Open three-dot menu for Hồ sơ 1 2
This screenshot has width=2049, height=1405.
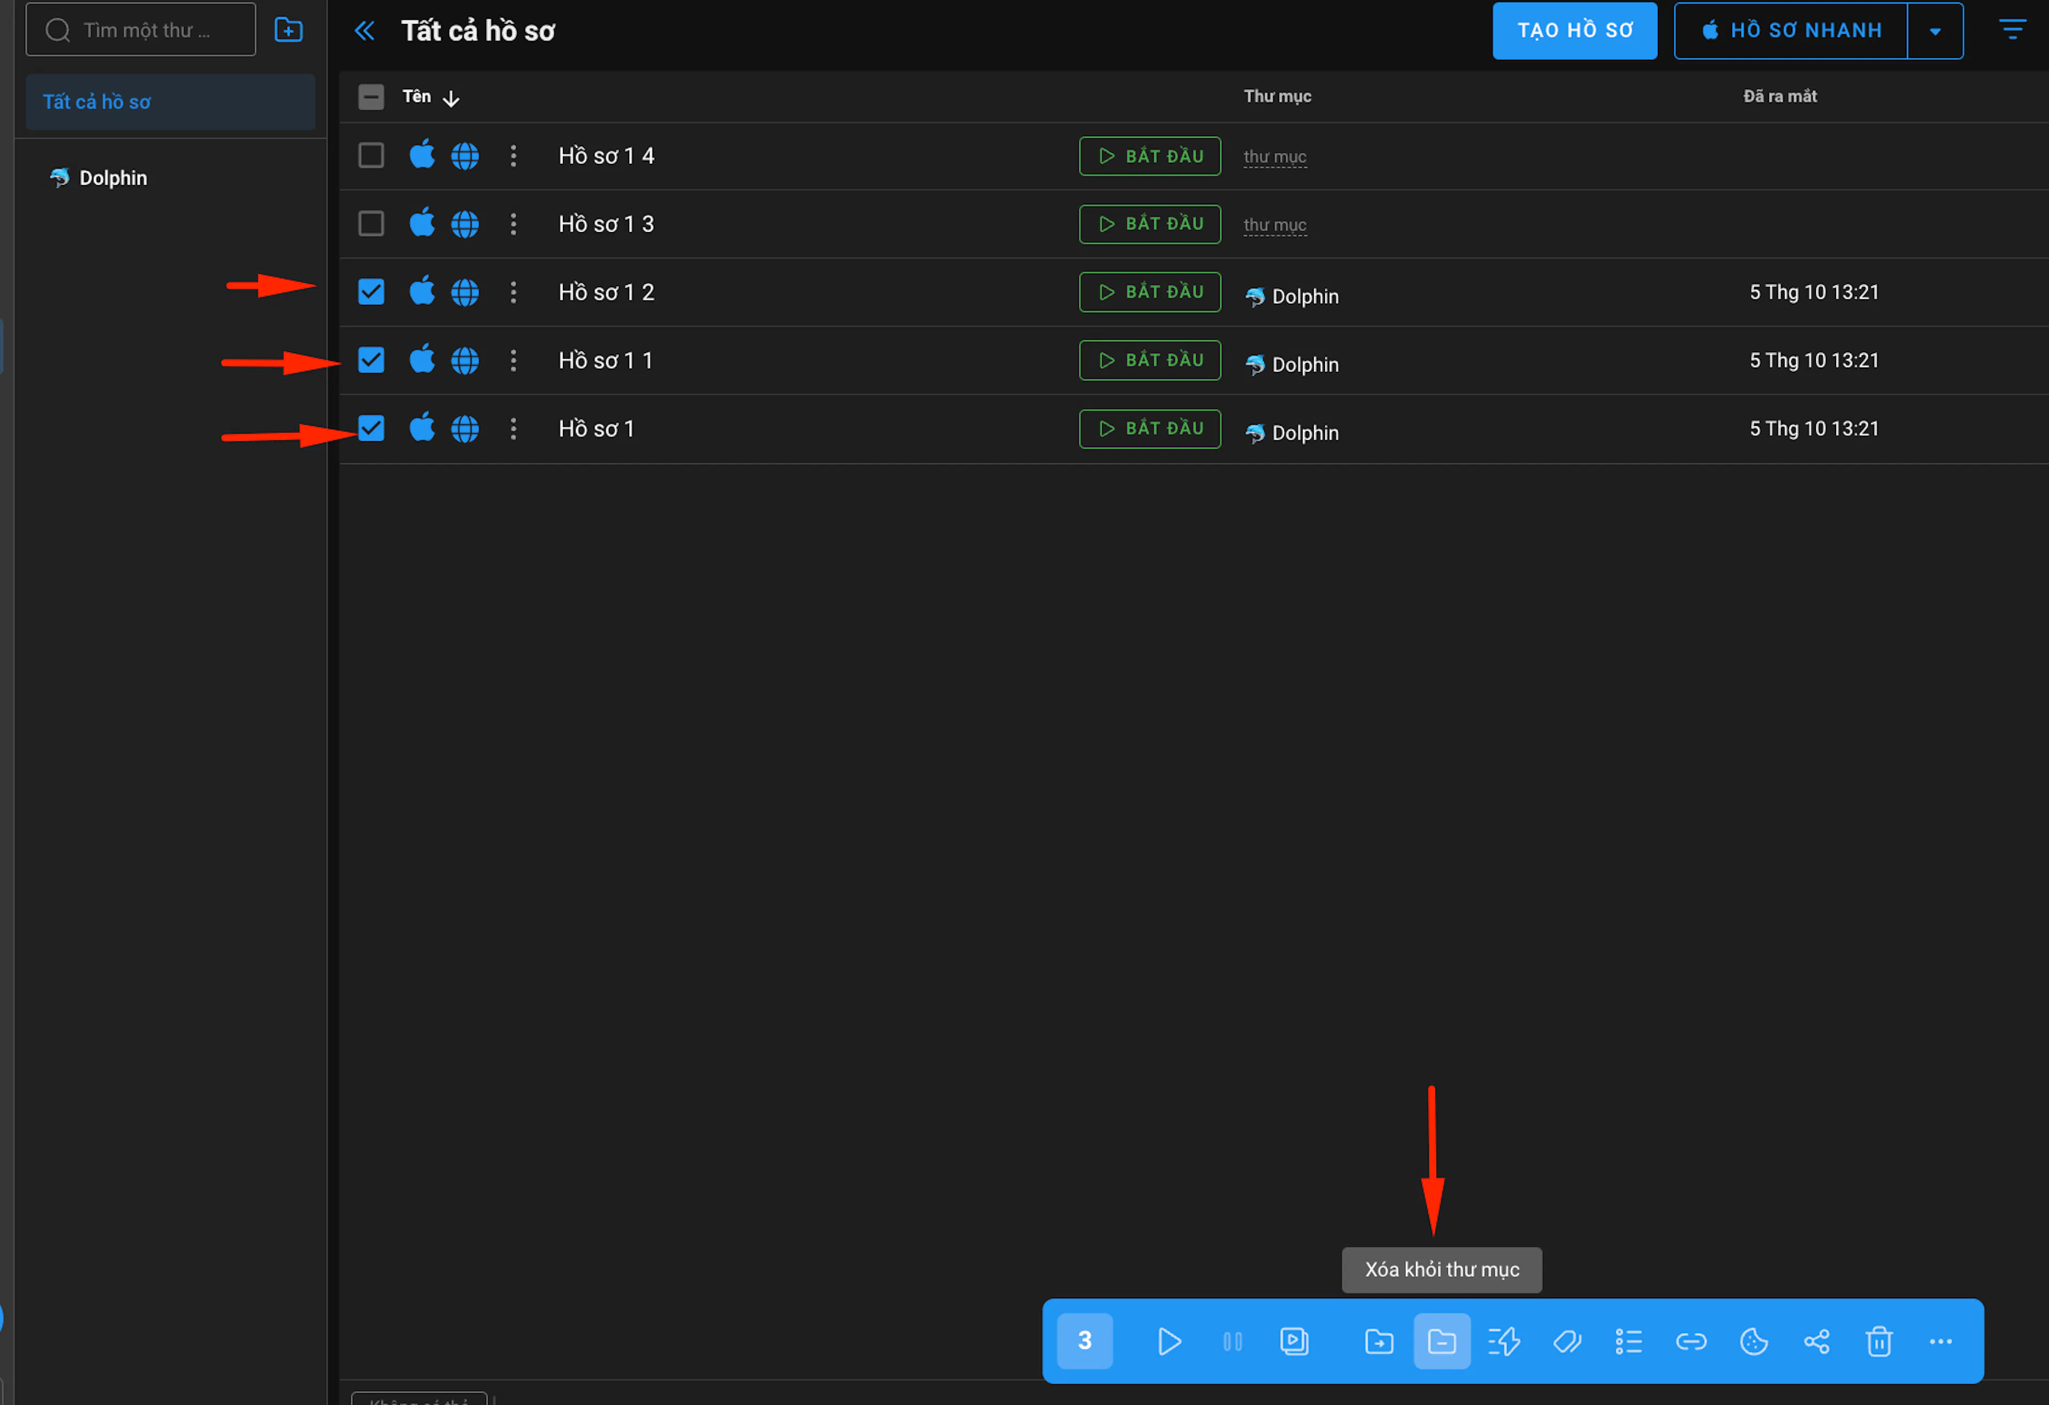(513, 292)
